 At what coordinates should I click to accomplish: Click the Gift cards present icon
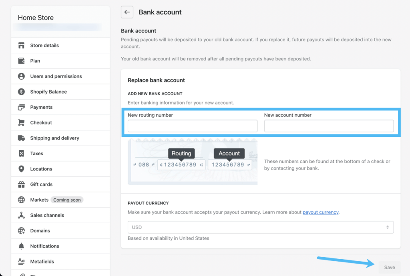(22, 184)
